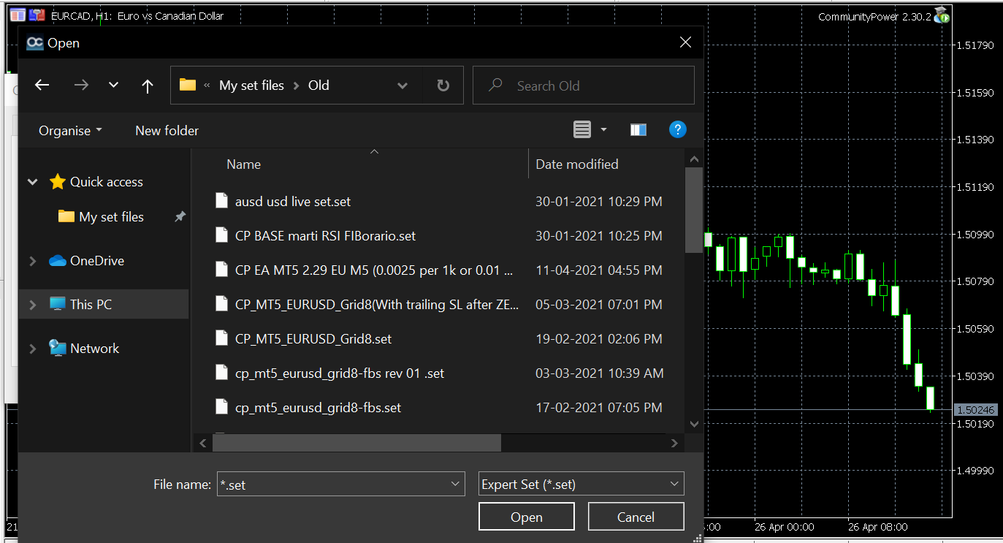Click the forward navigation arrow
The width and height of the screenshot is (1003, 543).
point(80,85)
